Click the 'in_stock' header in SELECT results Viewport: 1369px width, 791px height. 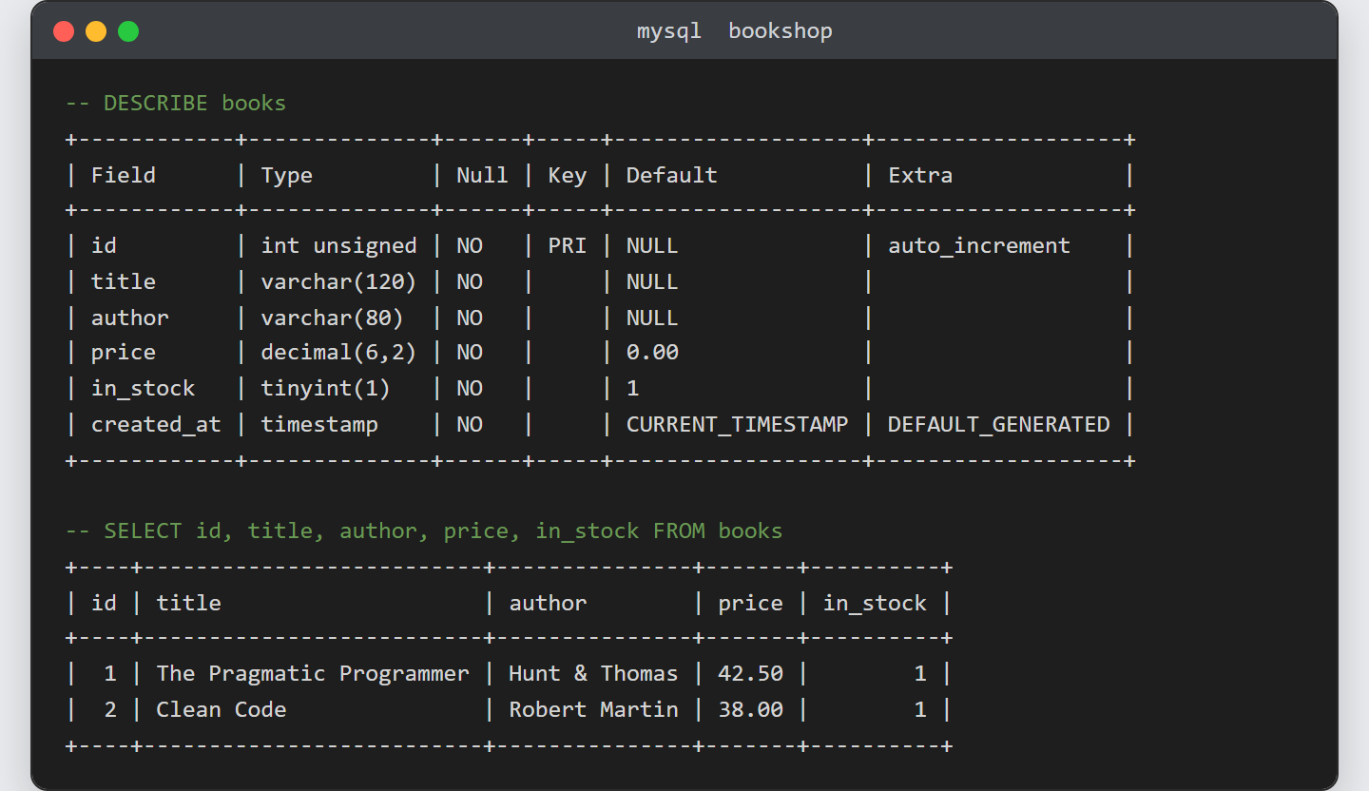tap(875, 603)
